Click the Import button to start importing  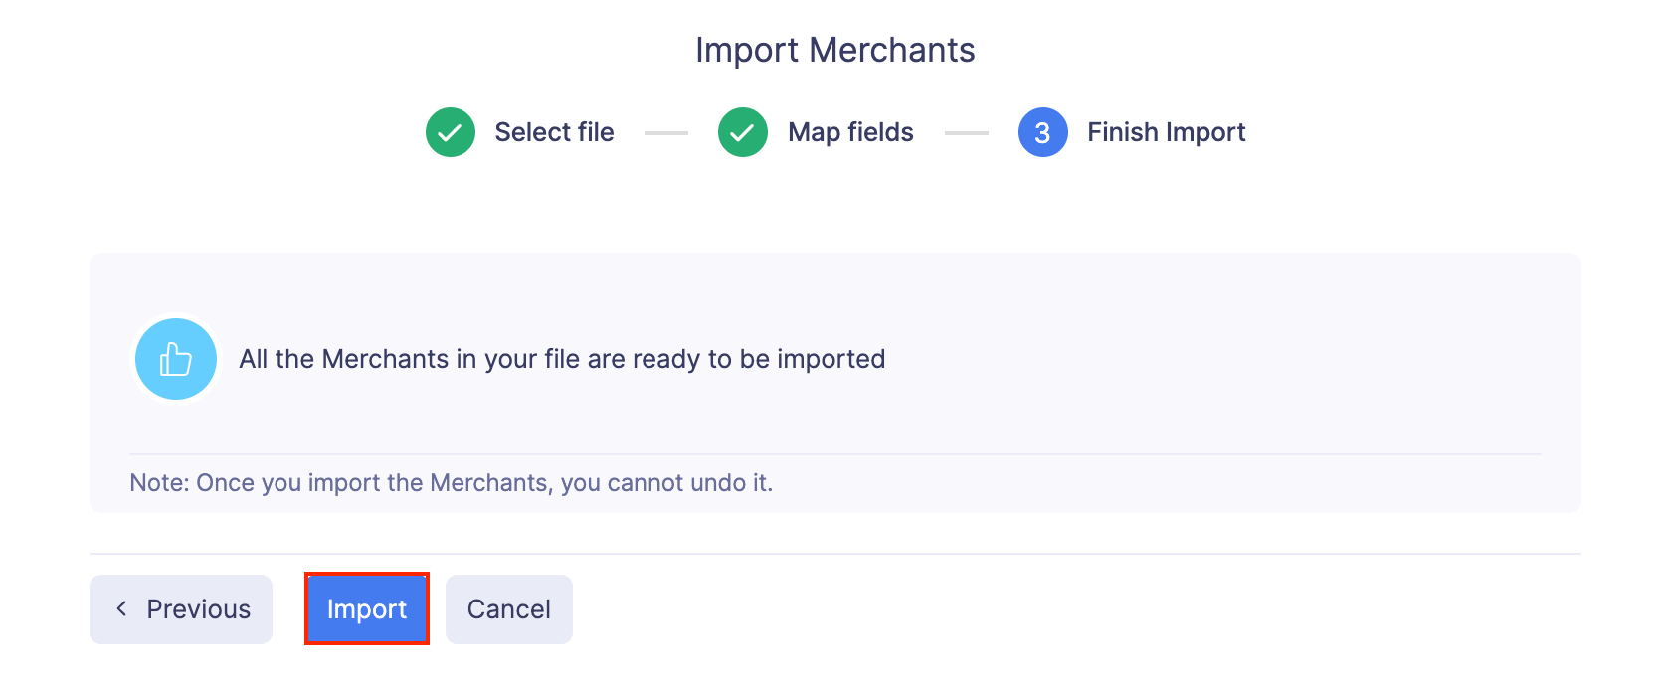click(366, 608)
